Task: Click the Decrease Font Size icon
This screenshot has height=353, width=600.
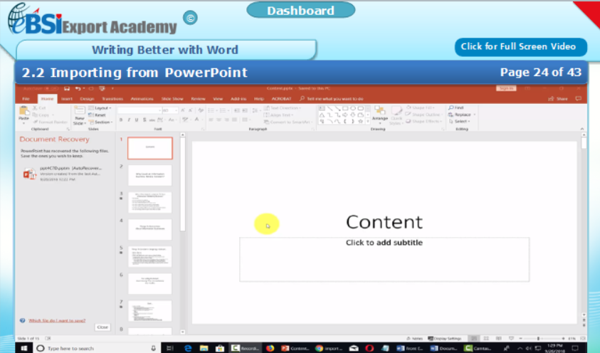Action: coord(190,110)
